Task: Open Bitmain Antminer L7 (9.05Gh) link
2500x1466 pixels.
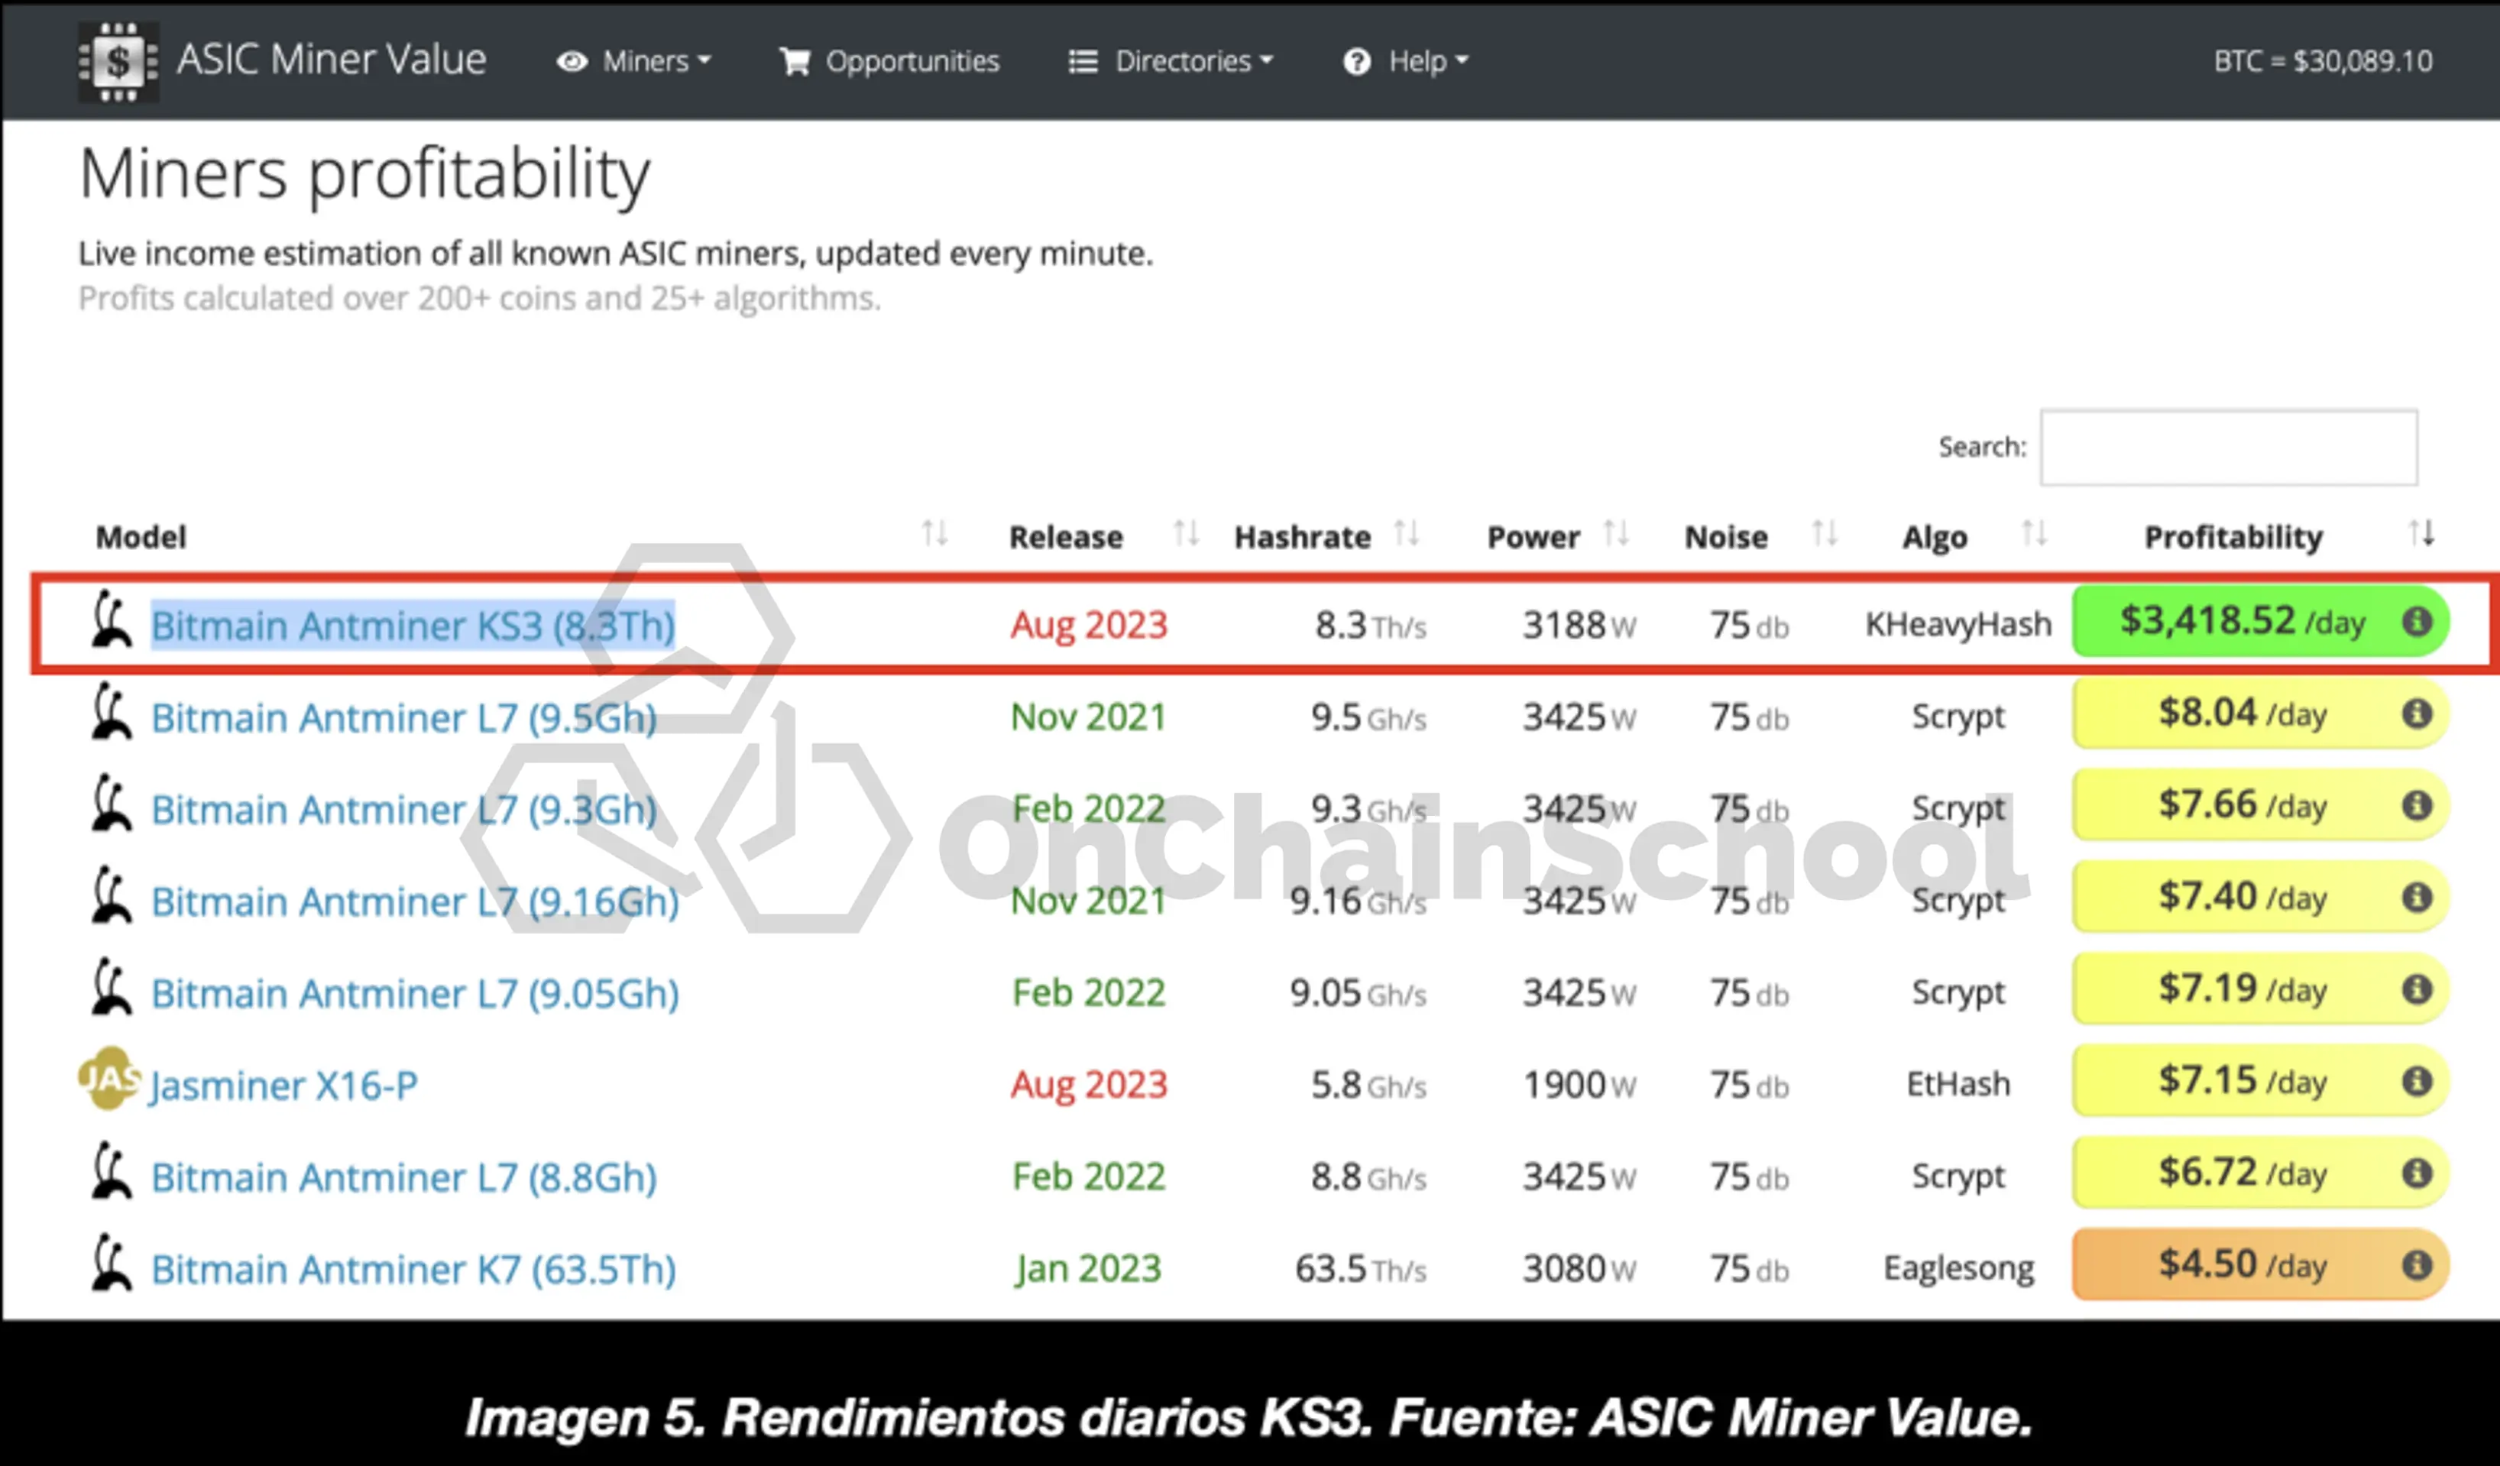Action: click(x=415, y=993)
